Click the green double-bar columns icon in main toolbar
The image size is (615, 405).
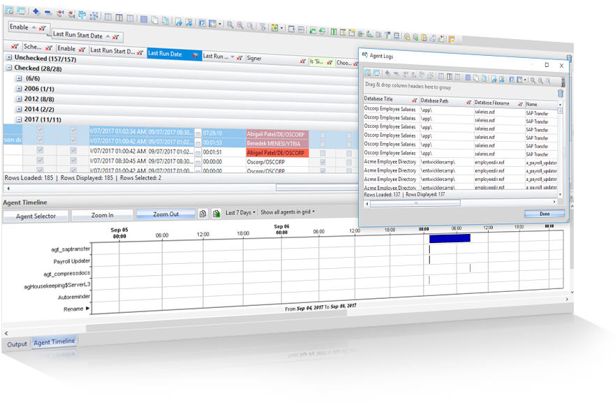click(333, 31)
